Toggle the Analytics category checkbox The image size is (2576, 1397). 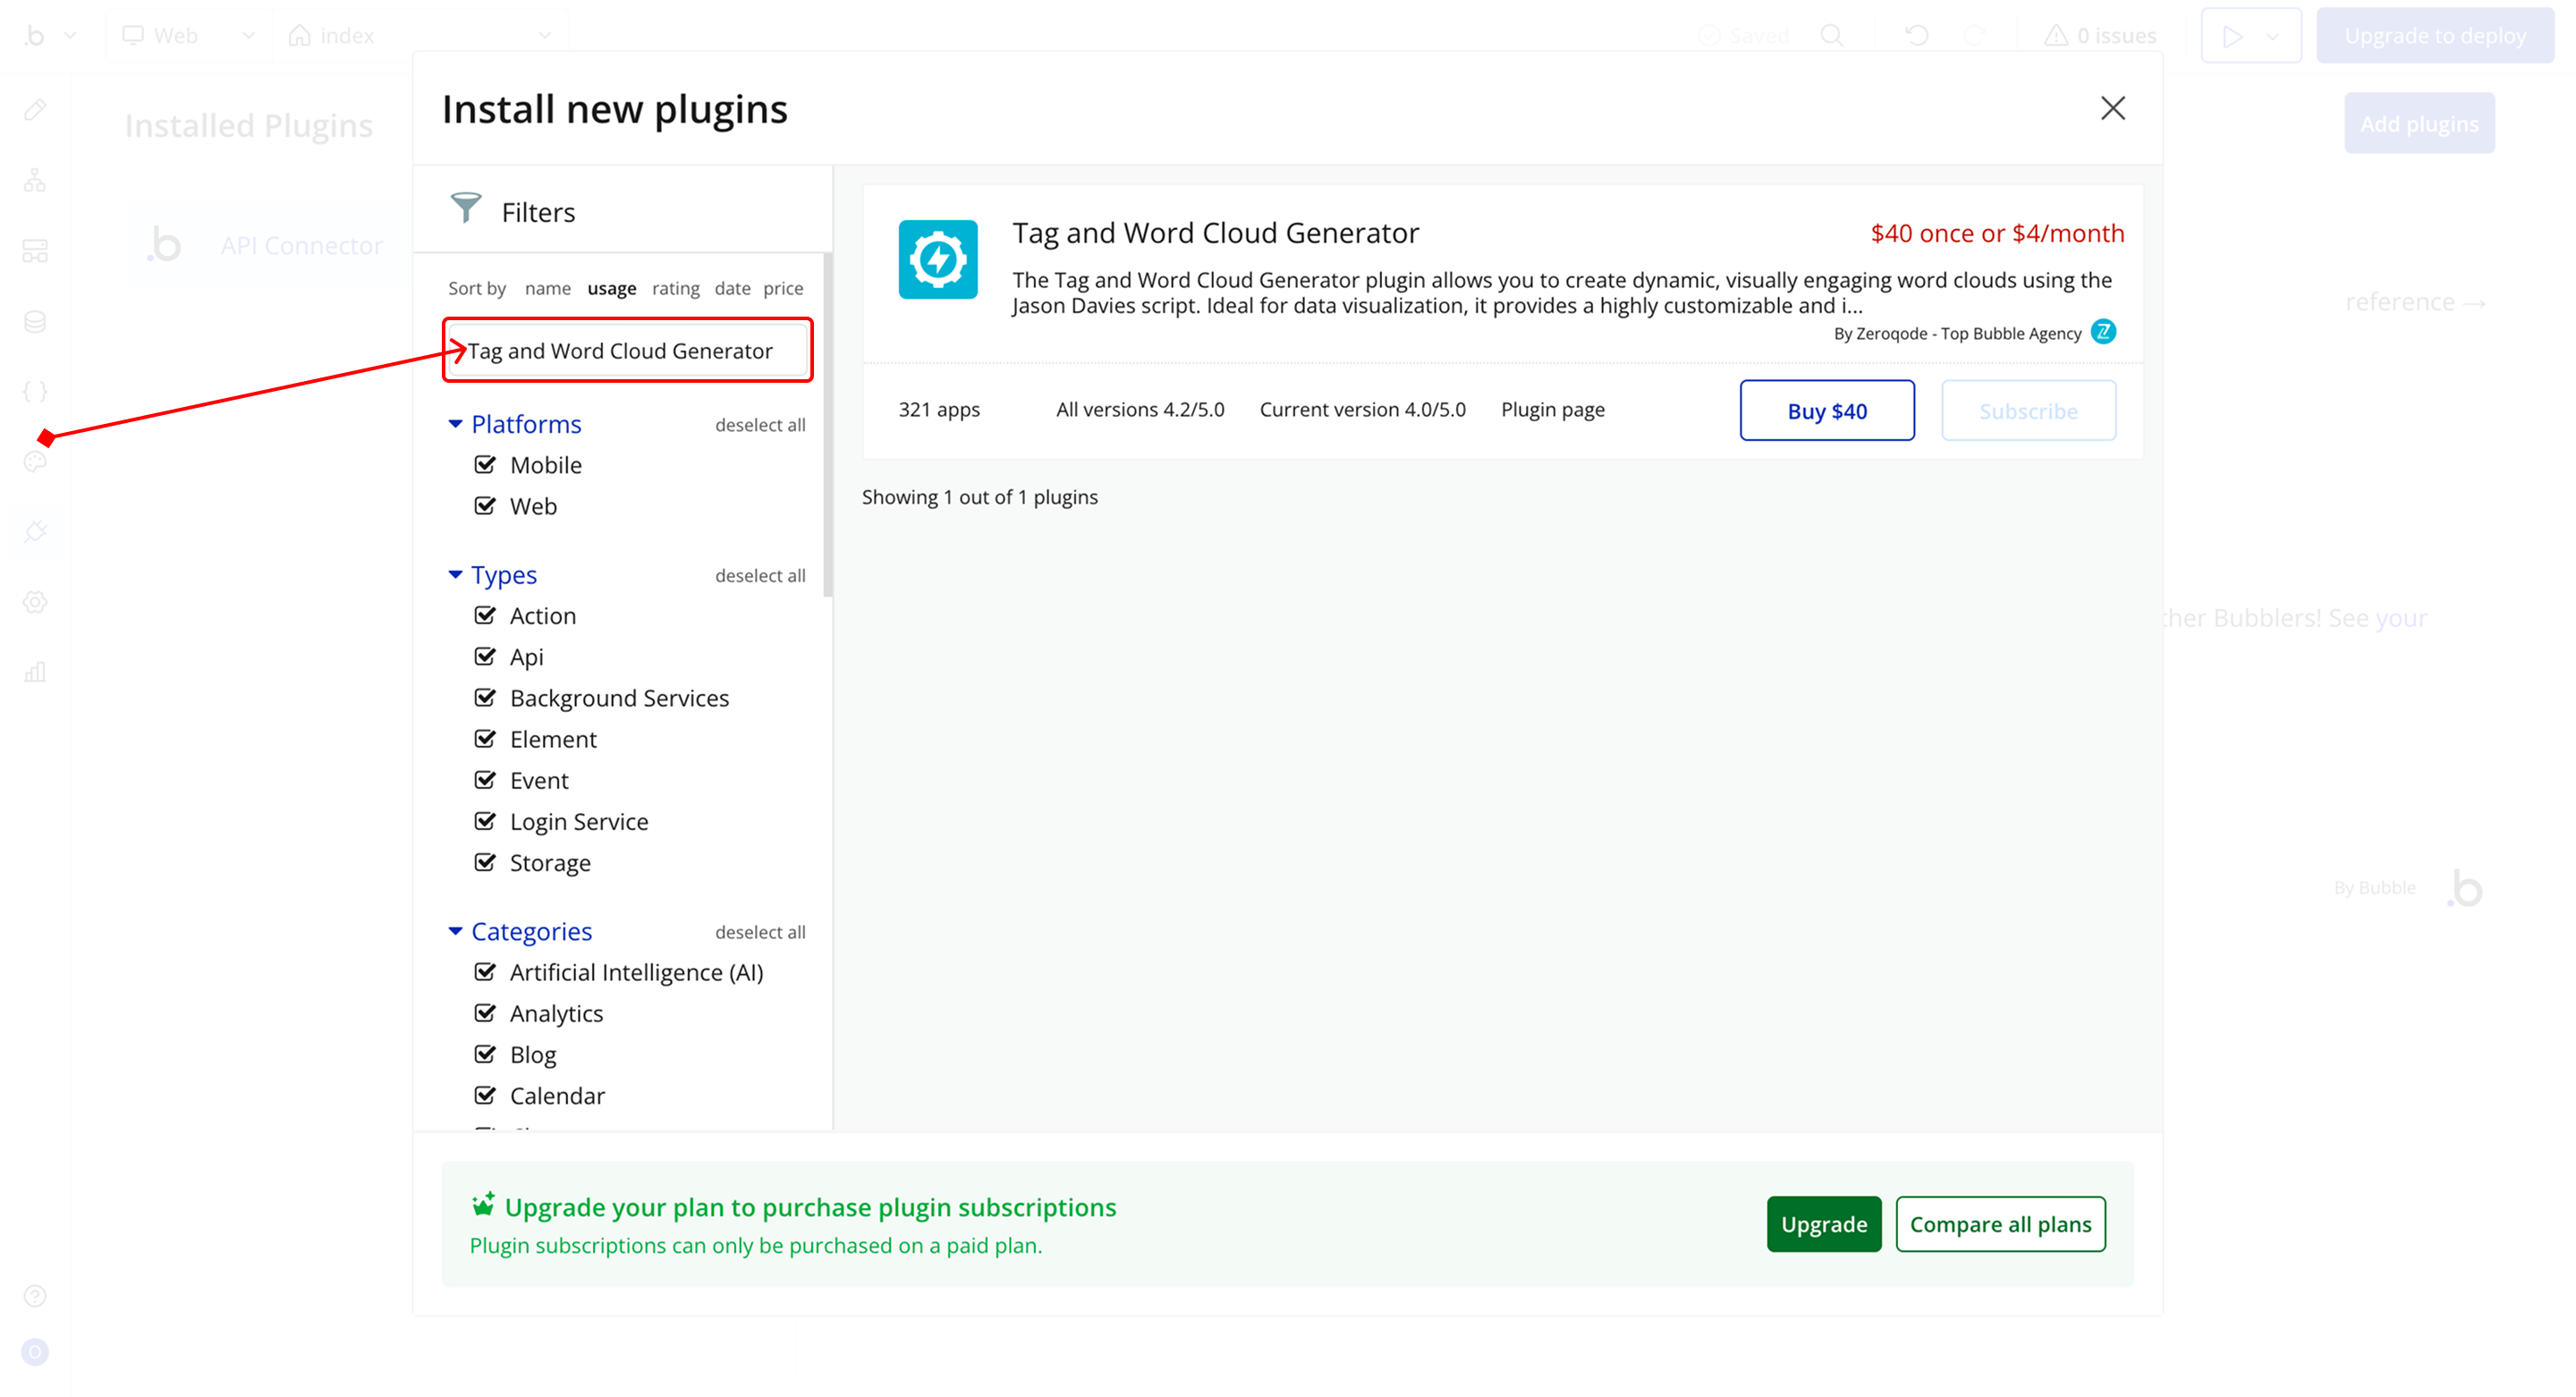point(485,1013)
